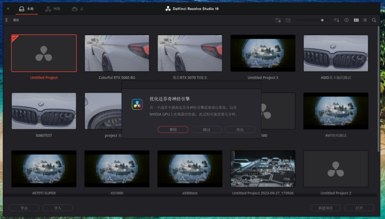Viewport: 385px width, 219px height.
Task: Click the Untitled Project red name label
Action: point(44,78)
